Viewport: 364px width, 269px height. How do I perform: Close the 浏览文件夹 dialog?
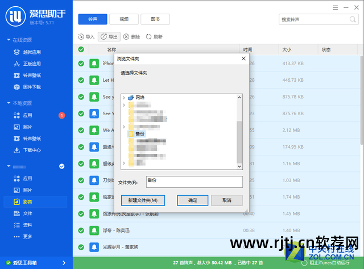[243, 58]
